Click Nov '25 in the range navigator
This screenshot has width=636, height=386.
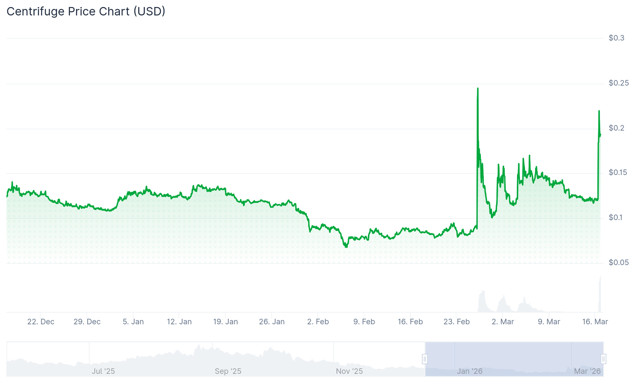tap(349, 371)
